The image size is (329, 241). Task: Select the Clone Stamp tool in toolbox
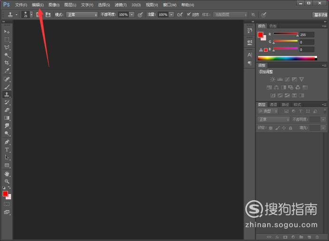[x=7, y=94]
